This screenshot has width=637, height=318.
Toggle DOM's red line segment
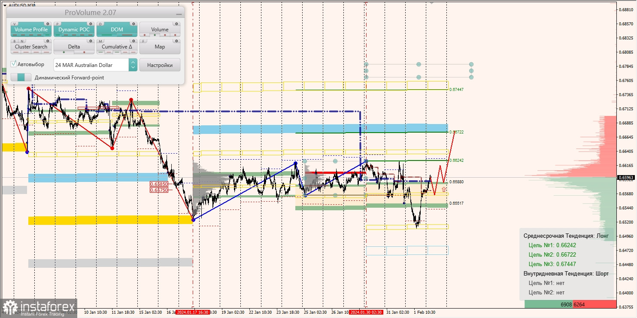click(127, 35)
